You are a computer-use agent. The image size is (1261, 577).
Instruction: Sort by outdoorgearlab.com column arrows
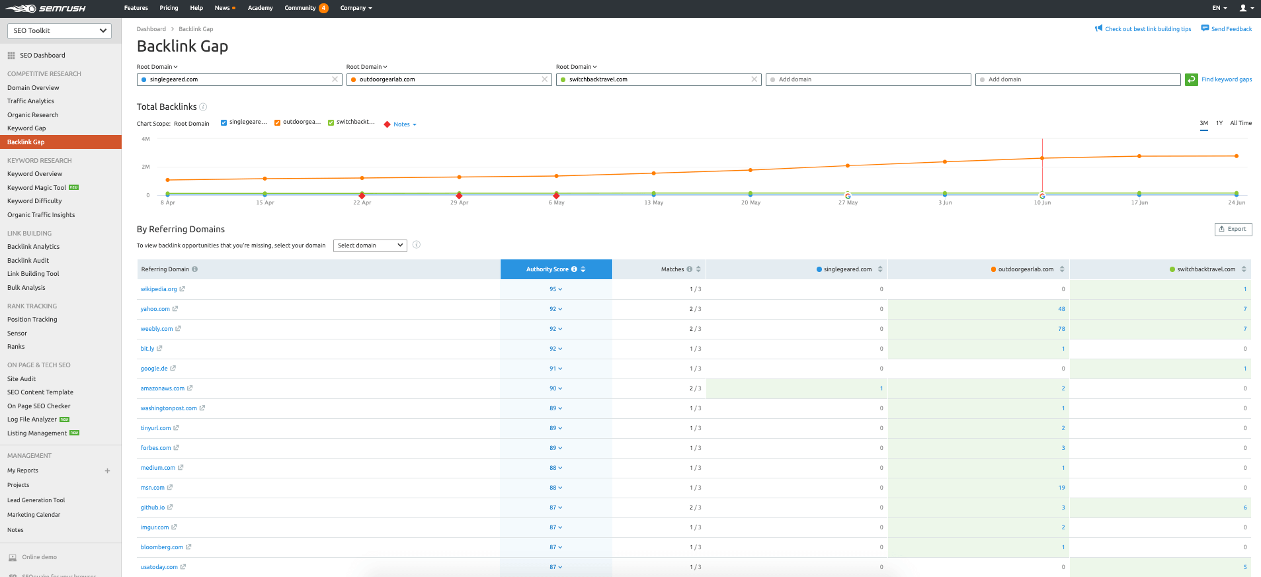[1062, 269]
